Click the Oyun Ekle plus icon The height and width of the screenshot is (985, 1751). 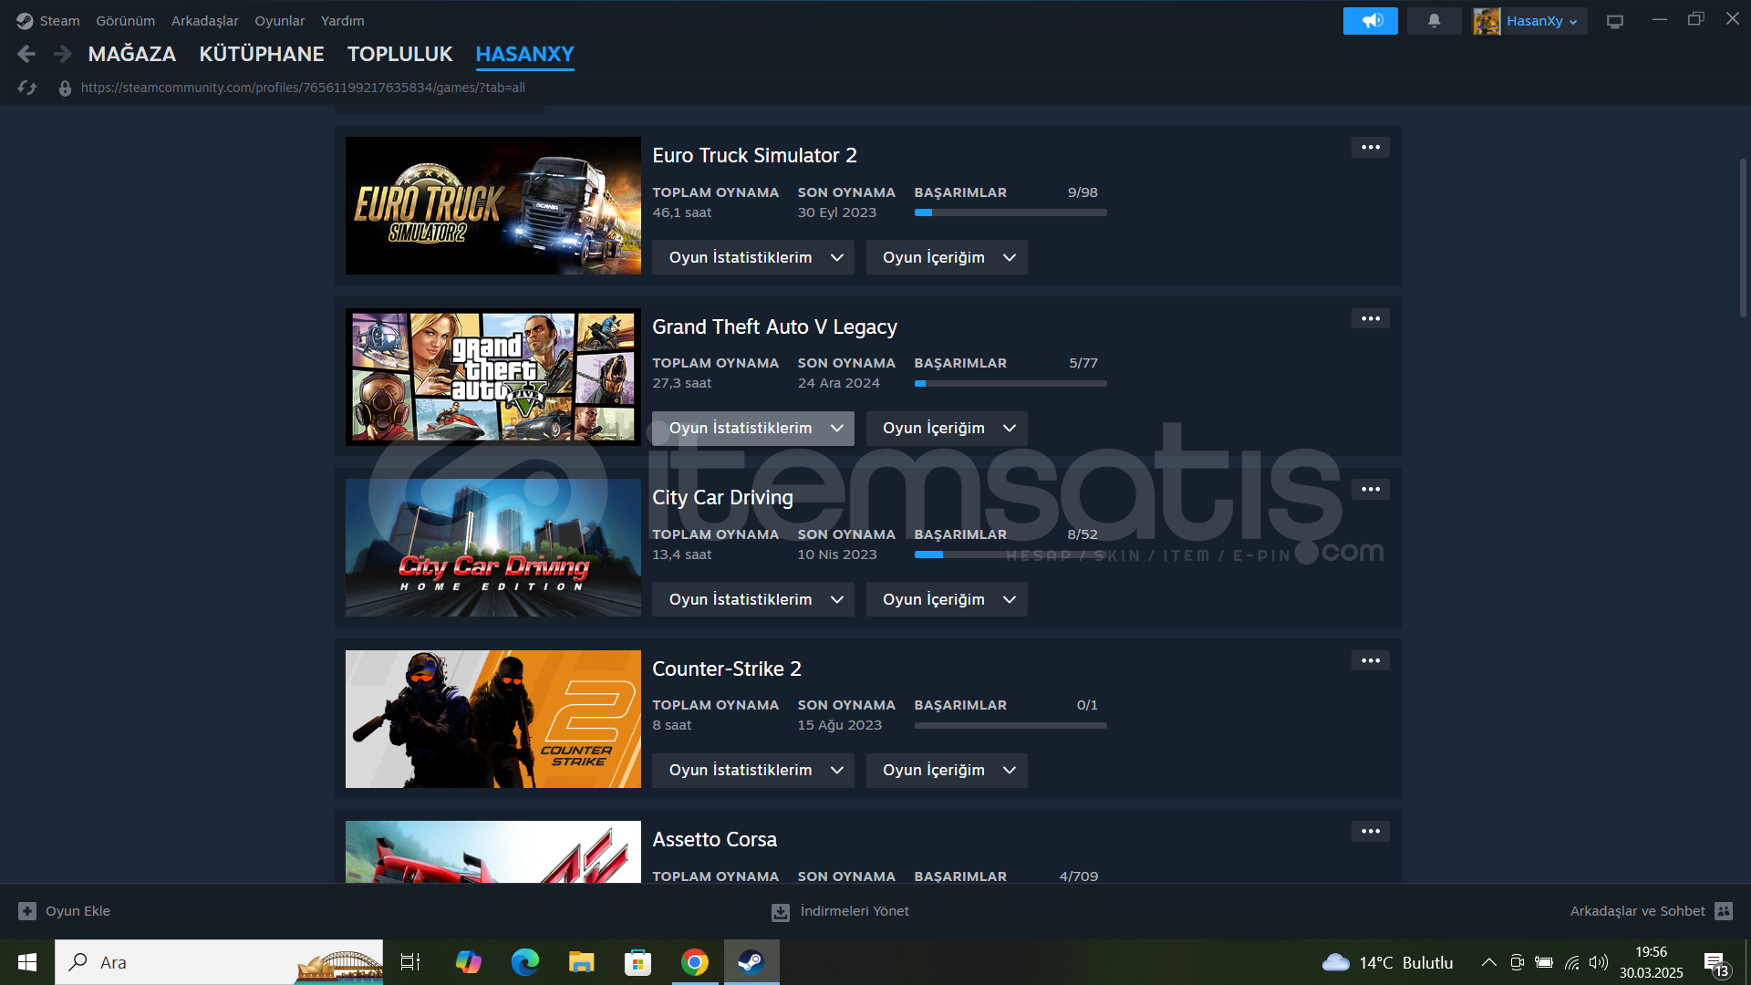[x=27, y=911]
